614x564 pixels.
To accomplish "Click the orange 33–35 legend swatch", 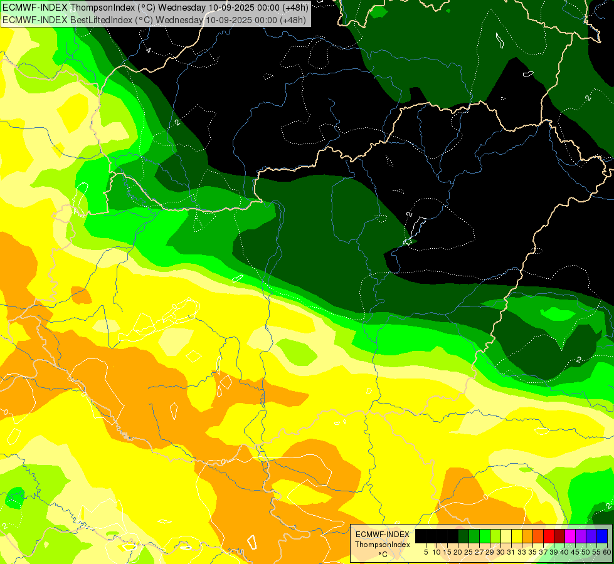I will (x=527, y=536).
